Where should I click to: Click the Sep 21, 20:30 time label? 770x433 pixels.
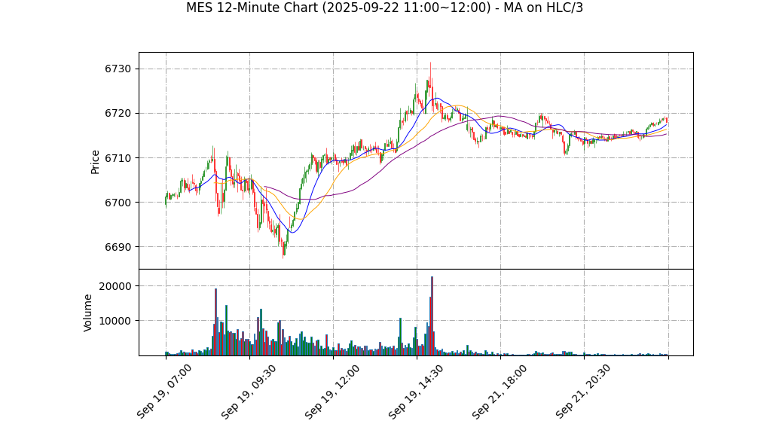click(583, 392)
